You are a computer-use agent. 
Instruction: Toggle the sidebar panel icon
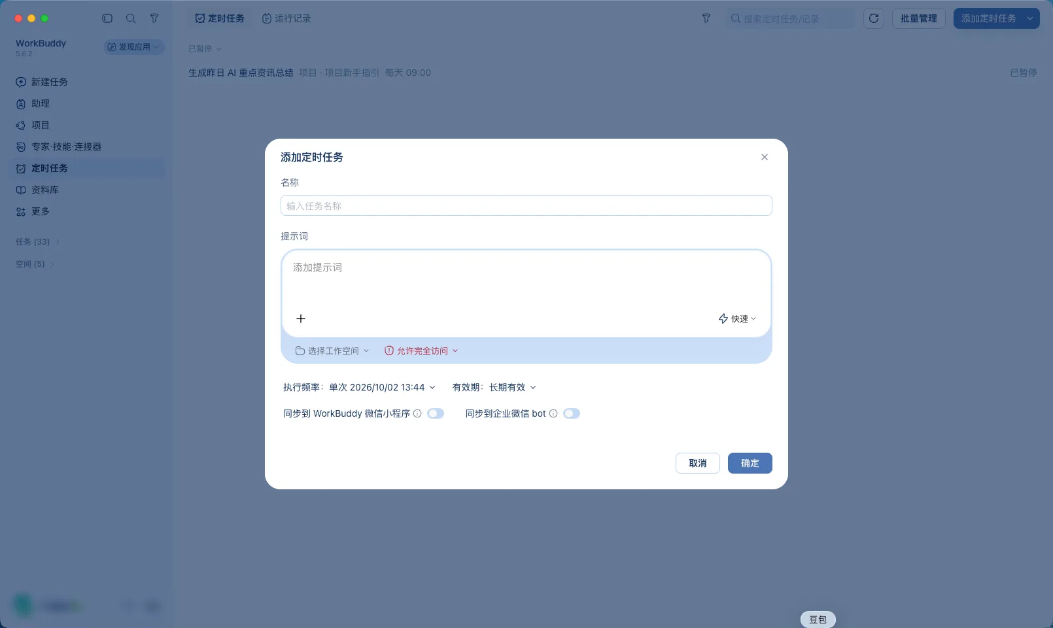(107, 18)
